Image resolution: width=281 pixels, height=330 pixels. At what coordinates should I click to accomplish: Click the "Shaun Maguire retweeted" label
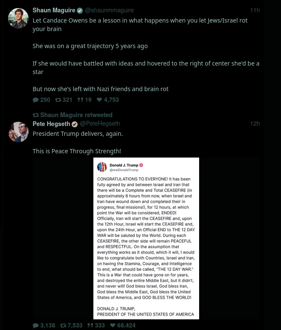(x=72, y=115)
